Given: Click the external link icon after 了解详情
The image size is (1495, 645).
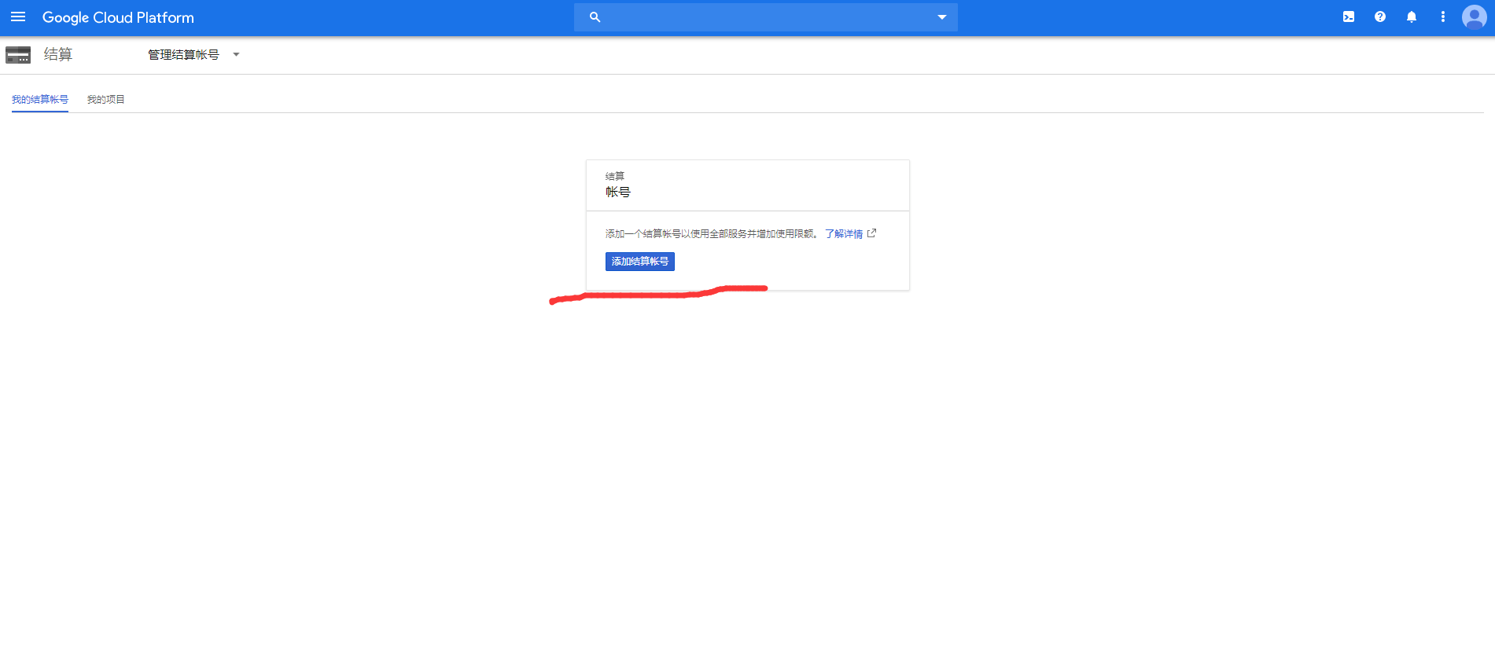Looking at the screenshot, I should click(871, 233).
